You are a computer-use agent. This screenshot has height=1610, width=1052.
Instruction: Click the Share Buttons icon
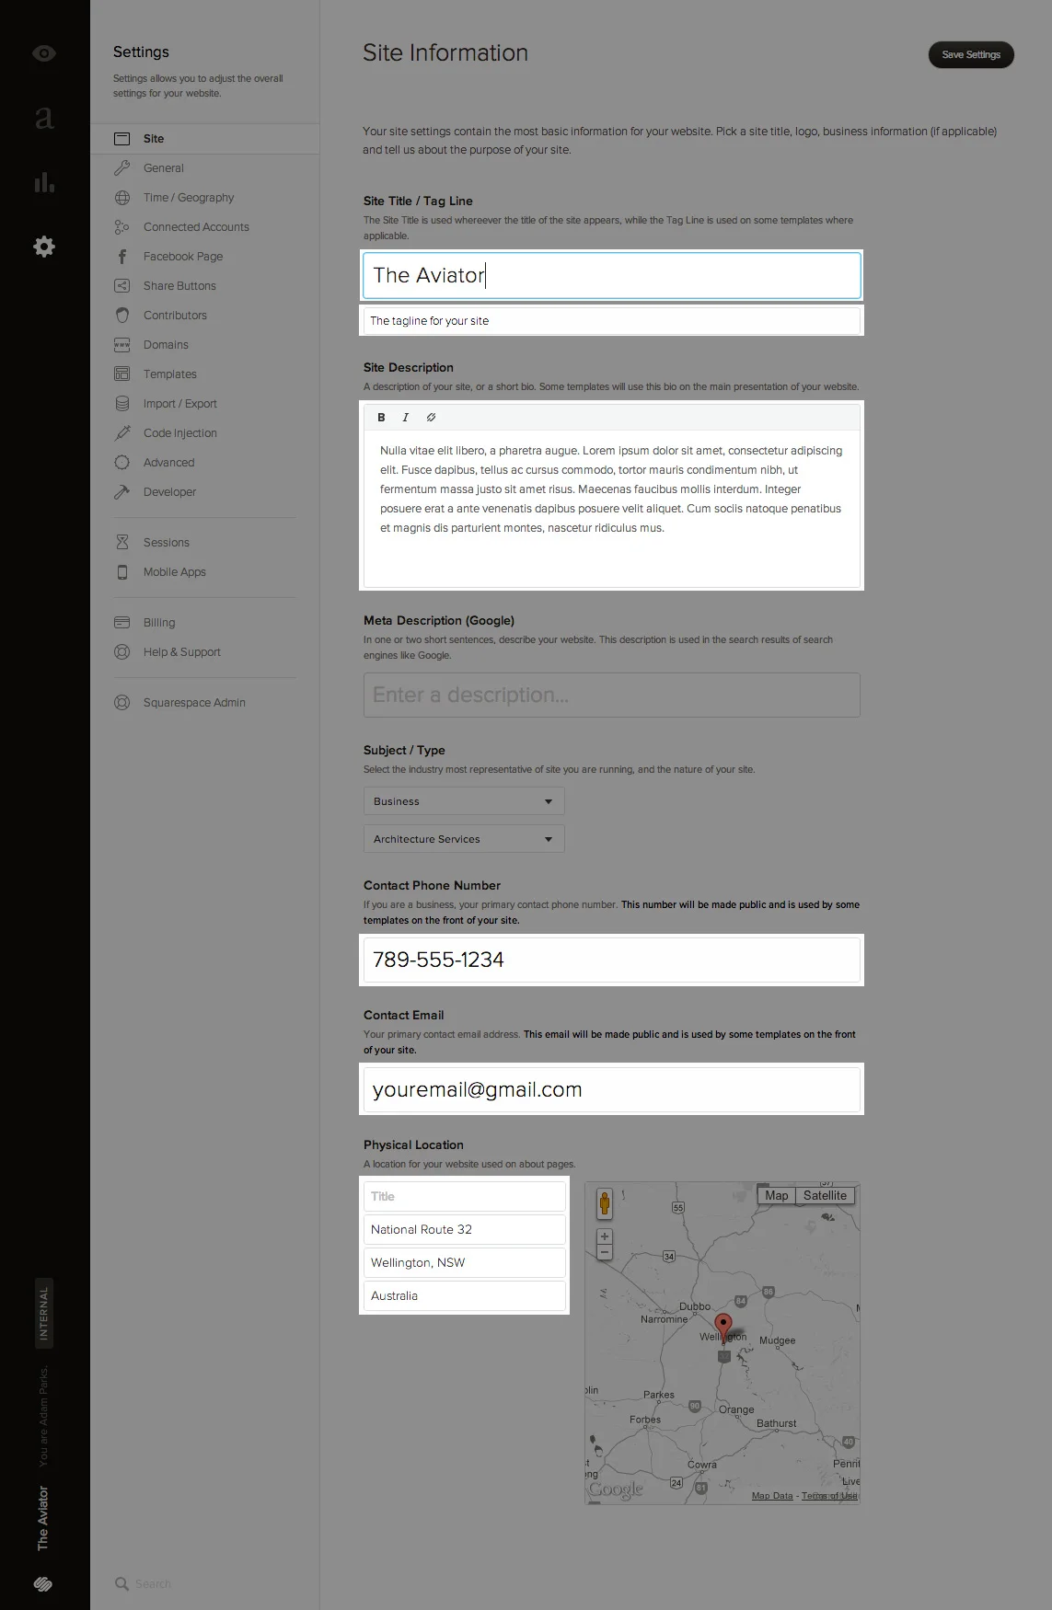[121, 286]
